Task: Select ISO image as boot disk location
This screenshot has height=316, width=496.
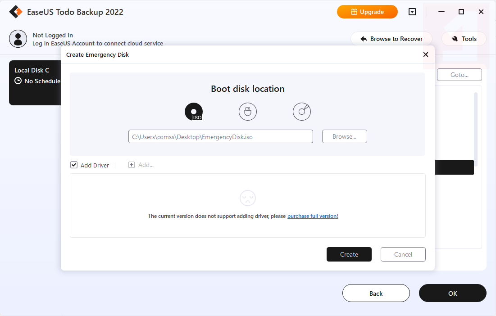Action: click(x=194, y=112)
